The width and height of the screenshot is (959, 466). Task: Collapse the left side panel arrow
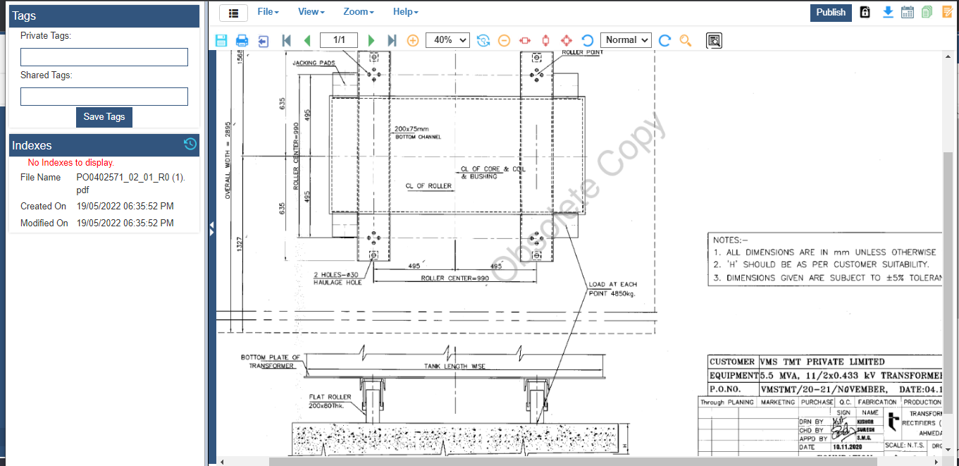211,228
